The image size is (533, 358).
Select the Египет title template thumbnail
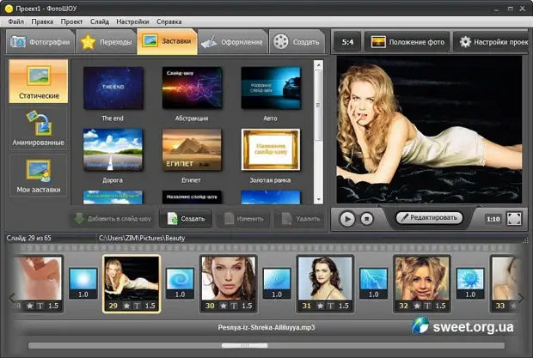pyautogui.click(x=192, y=150)
